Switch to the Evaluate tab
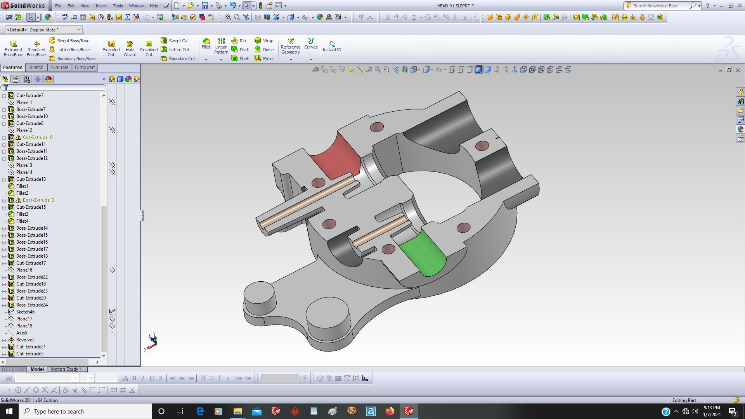 [x=59, y=68]
